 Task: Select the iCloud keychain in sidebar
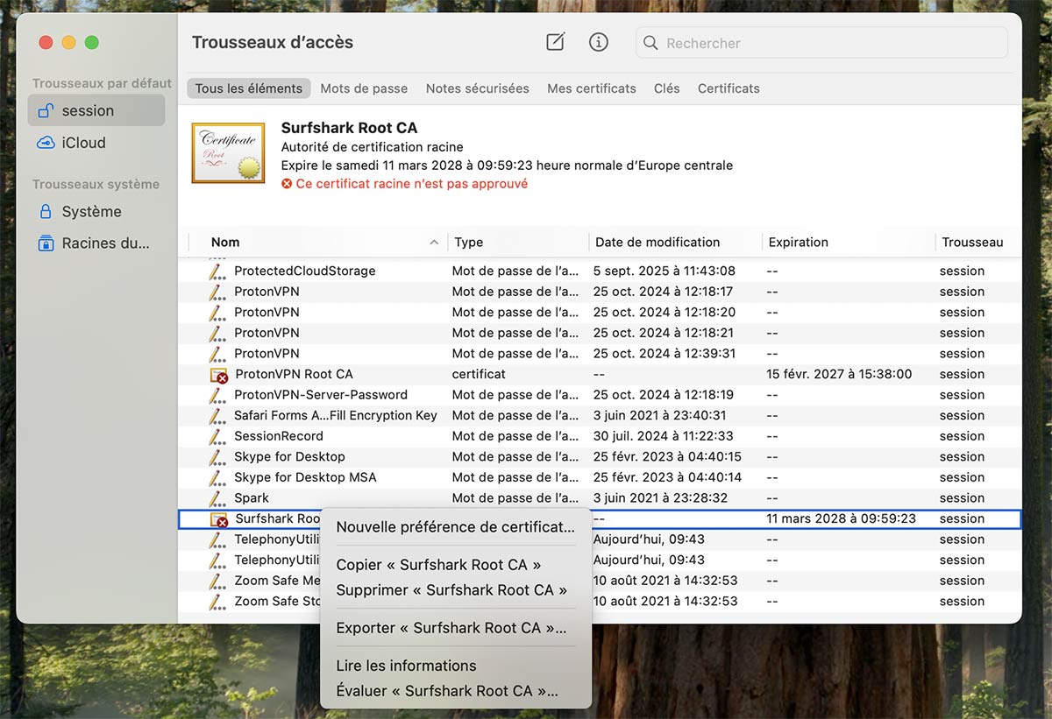(x=83, y=143)
